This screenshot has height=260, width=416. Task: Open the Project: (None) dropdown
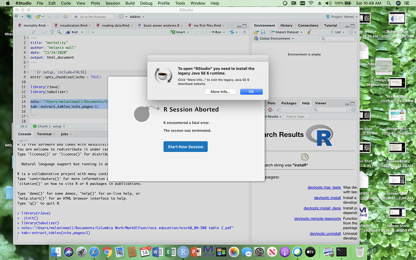tap(341, 17)
